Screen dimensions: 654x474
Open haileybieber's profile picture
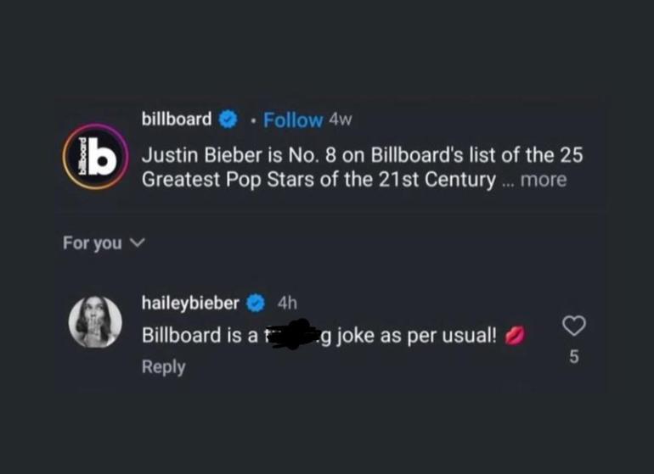point(95,322)
